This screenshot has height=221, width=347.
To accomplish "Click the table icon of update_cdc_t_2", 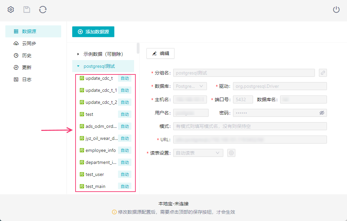I will [x=82, y=102].
